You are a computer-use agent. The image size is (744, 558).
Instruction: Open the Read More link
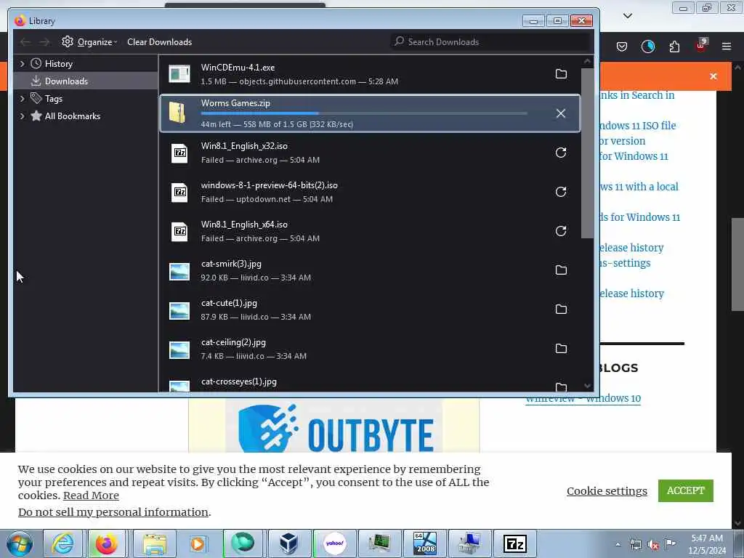click(x=91, y=496)
